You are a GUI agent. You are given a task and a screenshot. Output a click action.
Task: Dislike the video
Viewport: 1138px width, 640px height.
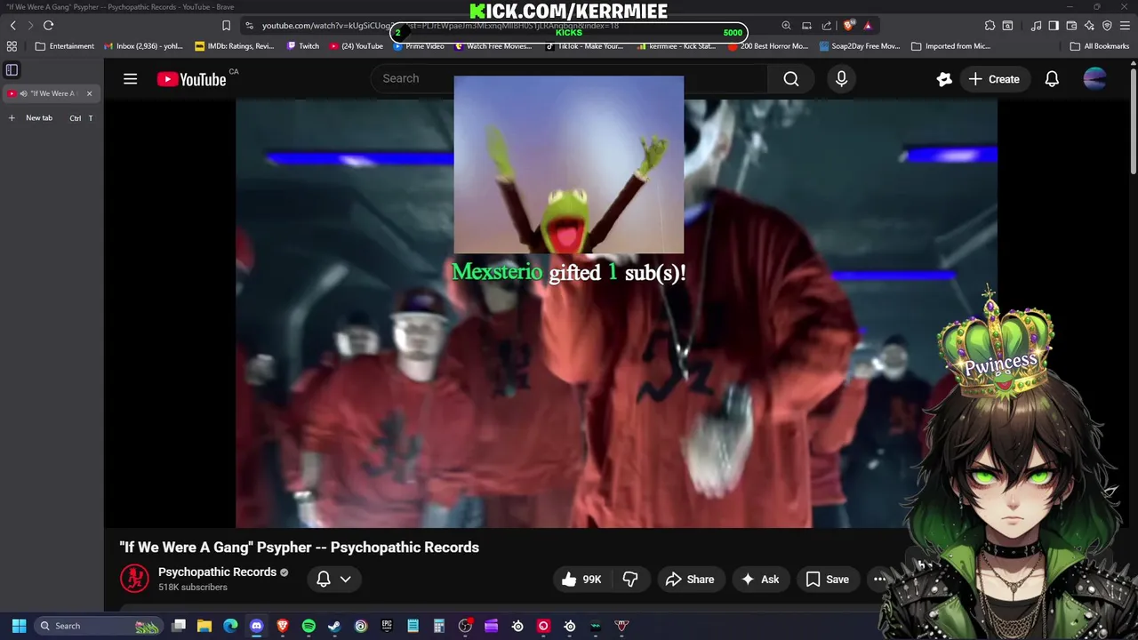click(630, 580)
